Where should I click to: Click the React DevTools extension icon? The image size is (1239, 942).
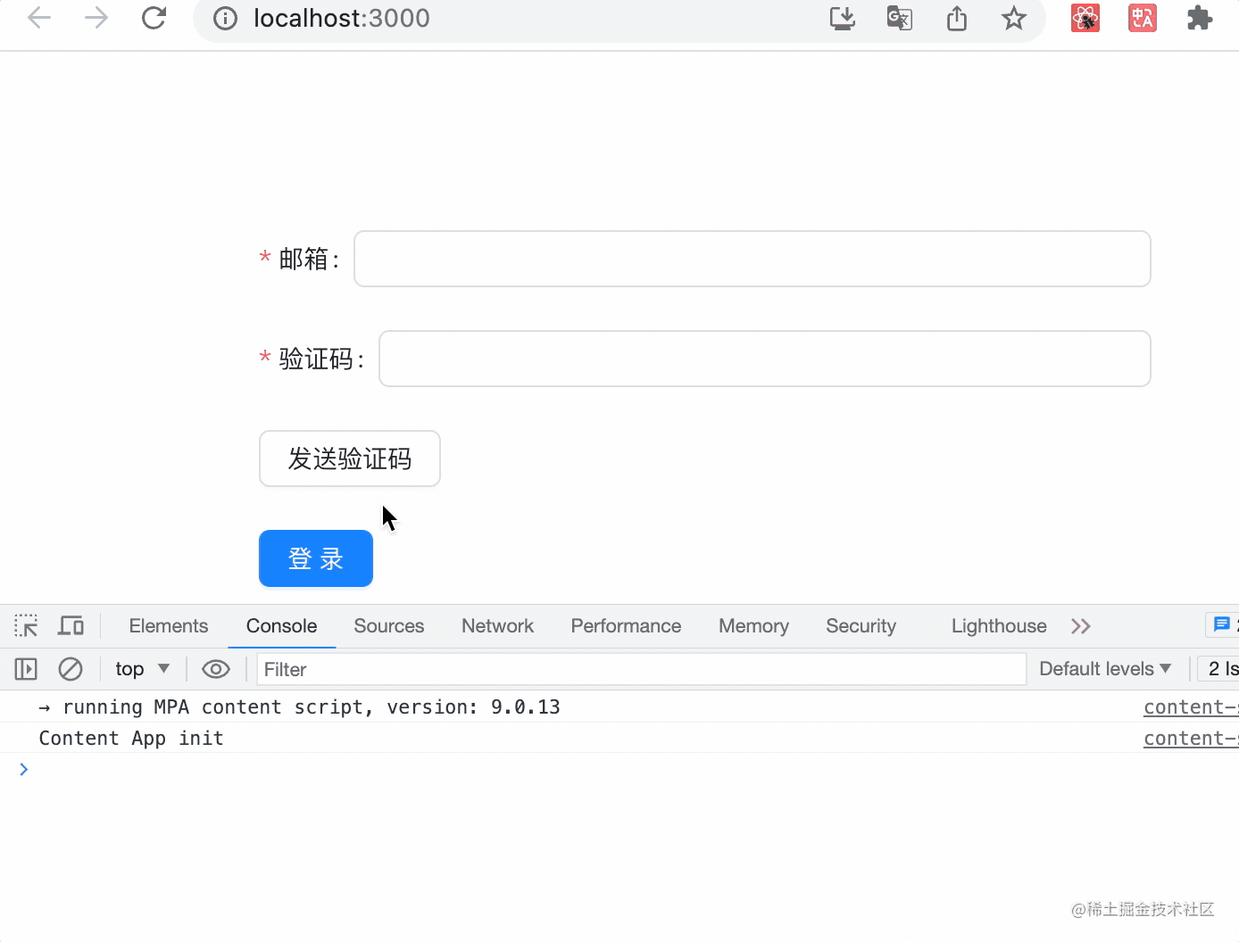point(1085,18)
